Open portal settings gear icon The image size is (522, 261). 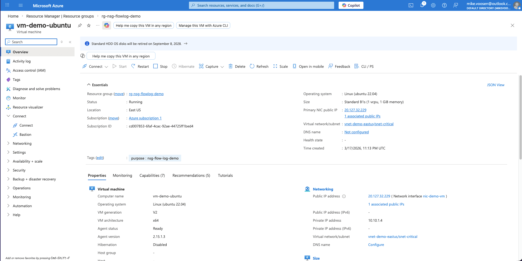tap(433, 5)
